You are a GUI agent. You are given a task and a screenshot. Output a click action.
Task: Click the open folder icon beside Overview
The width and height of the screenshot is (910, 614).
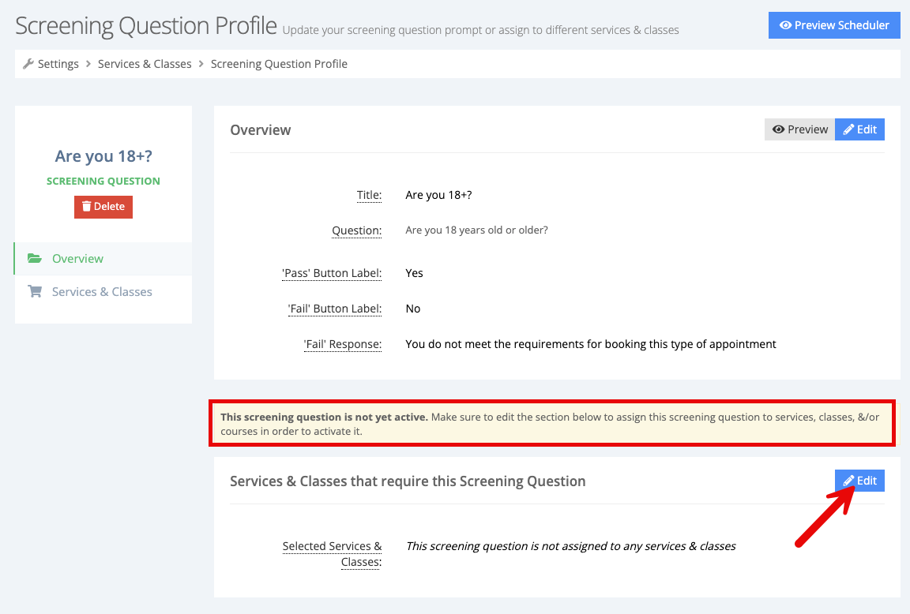click(x=35, y=259)
